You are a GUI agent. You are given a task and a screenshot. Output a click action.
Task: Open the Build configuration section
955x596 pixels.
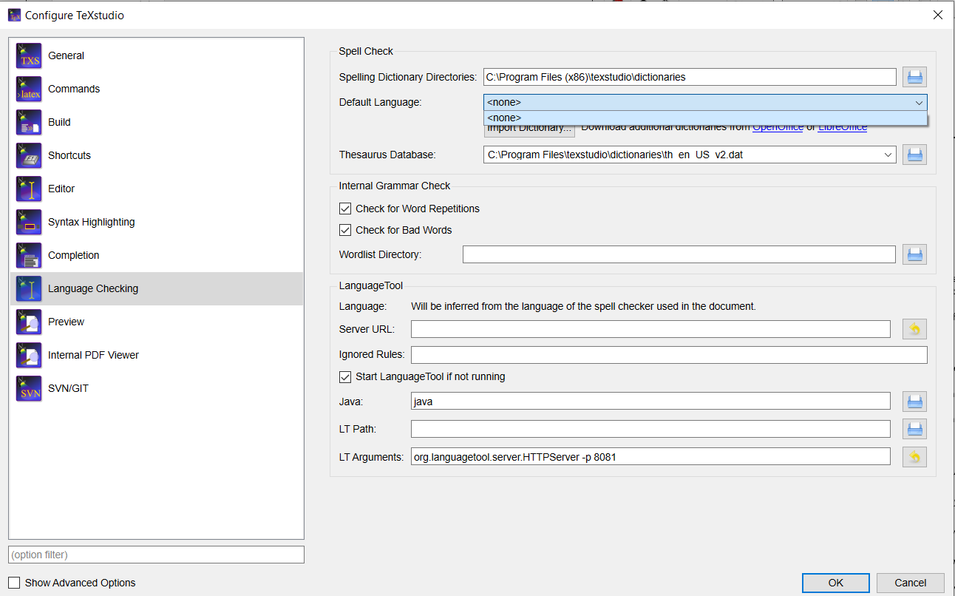pos(59,122)
